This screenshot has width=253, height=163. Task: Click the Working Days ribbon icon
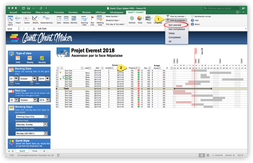coord(100,18)
